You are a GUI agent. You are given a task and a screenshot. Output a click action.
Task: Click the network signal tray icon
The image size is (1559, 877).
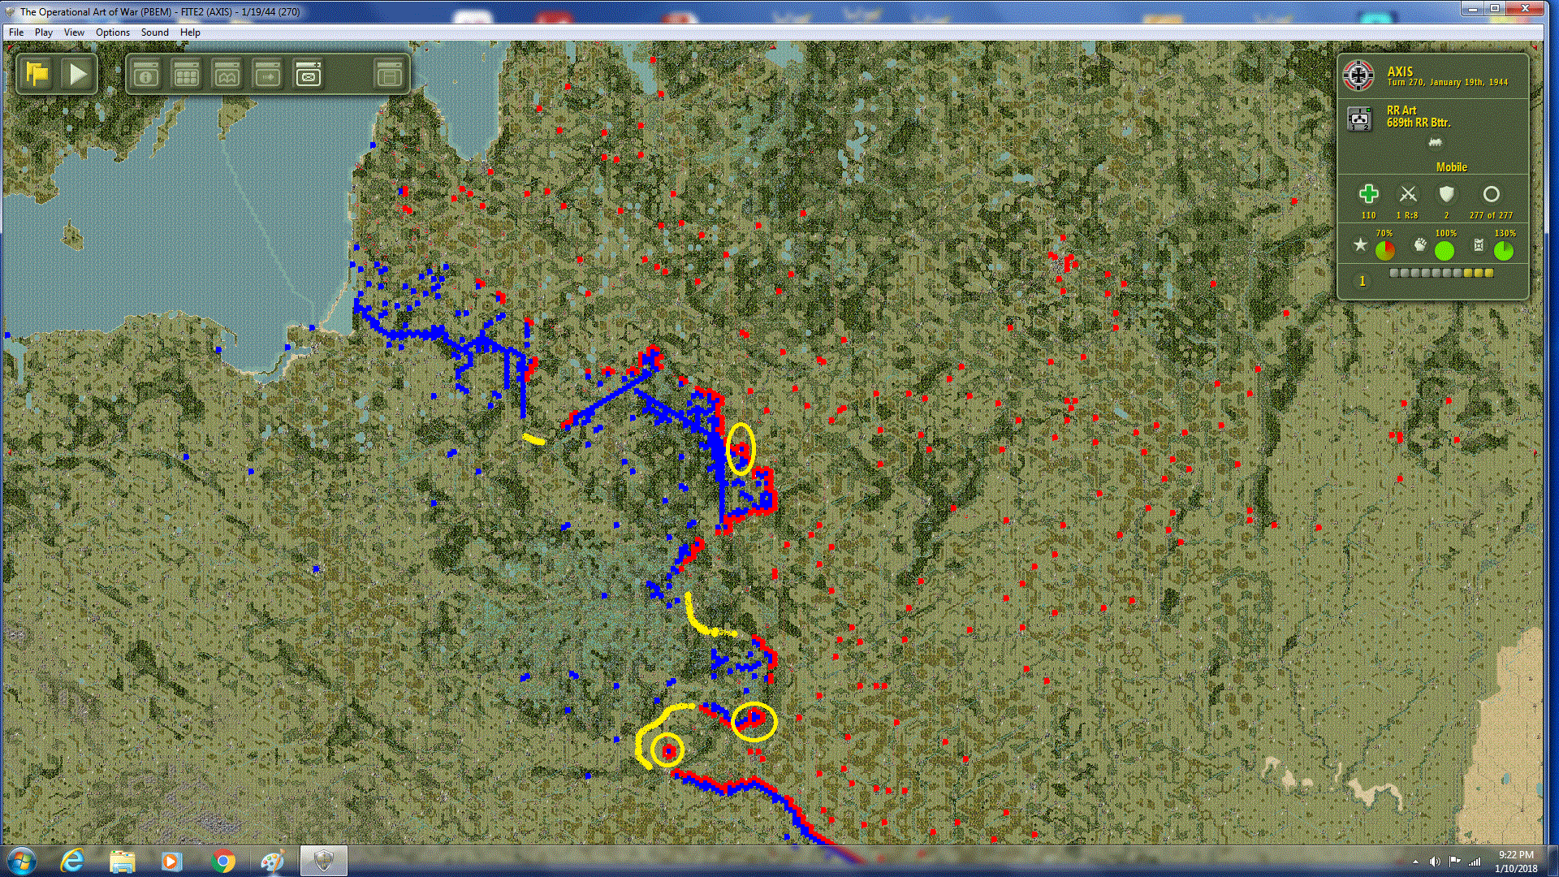click(x=1475, y=862)
